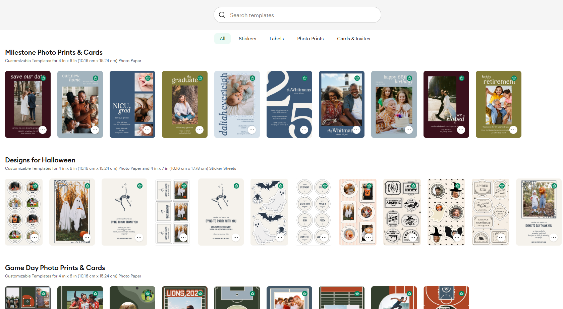The image size is (563, 309).
Task: Focus the Search templates field
Action: tap(297, 15)
